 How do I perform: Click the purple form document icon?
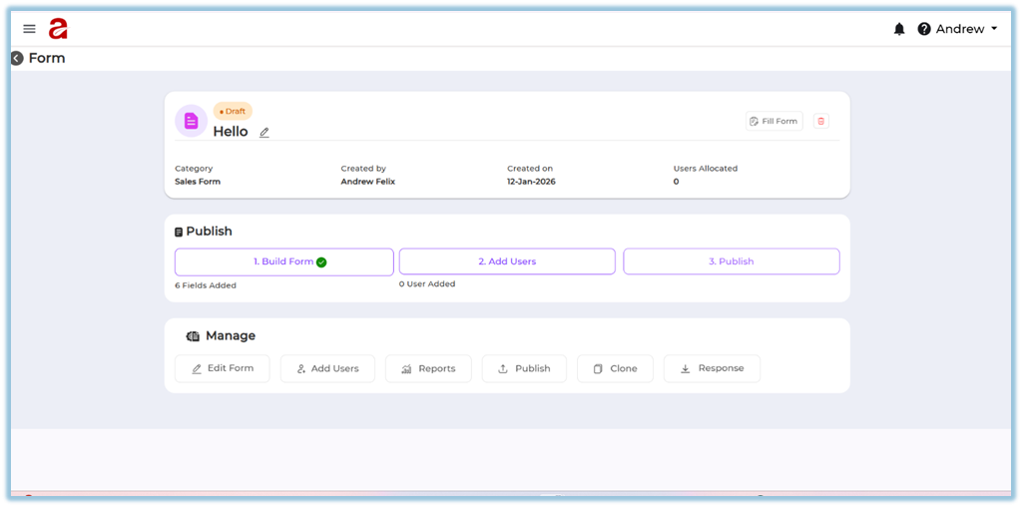click(x=191, y=121)
